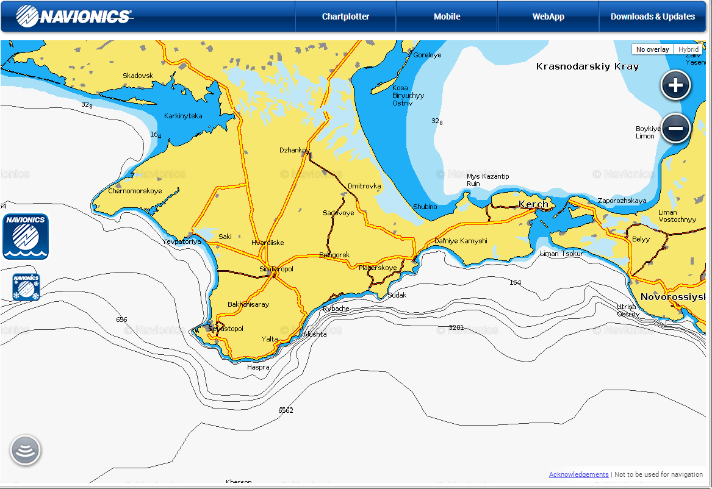Click the 656 depth contour value
Viewport: 712px width, 489px height.
pos(121,319)
